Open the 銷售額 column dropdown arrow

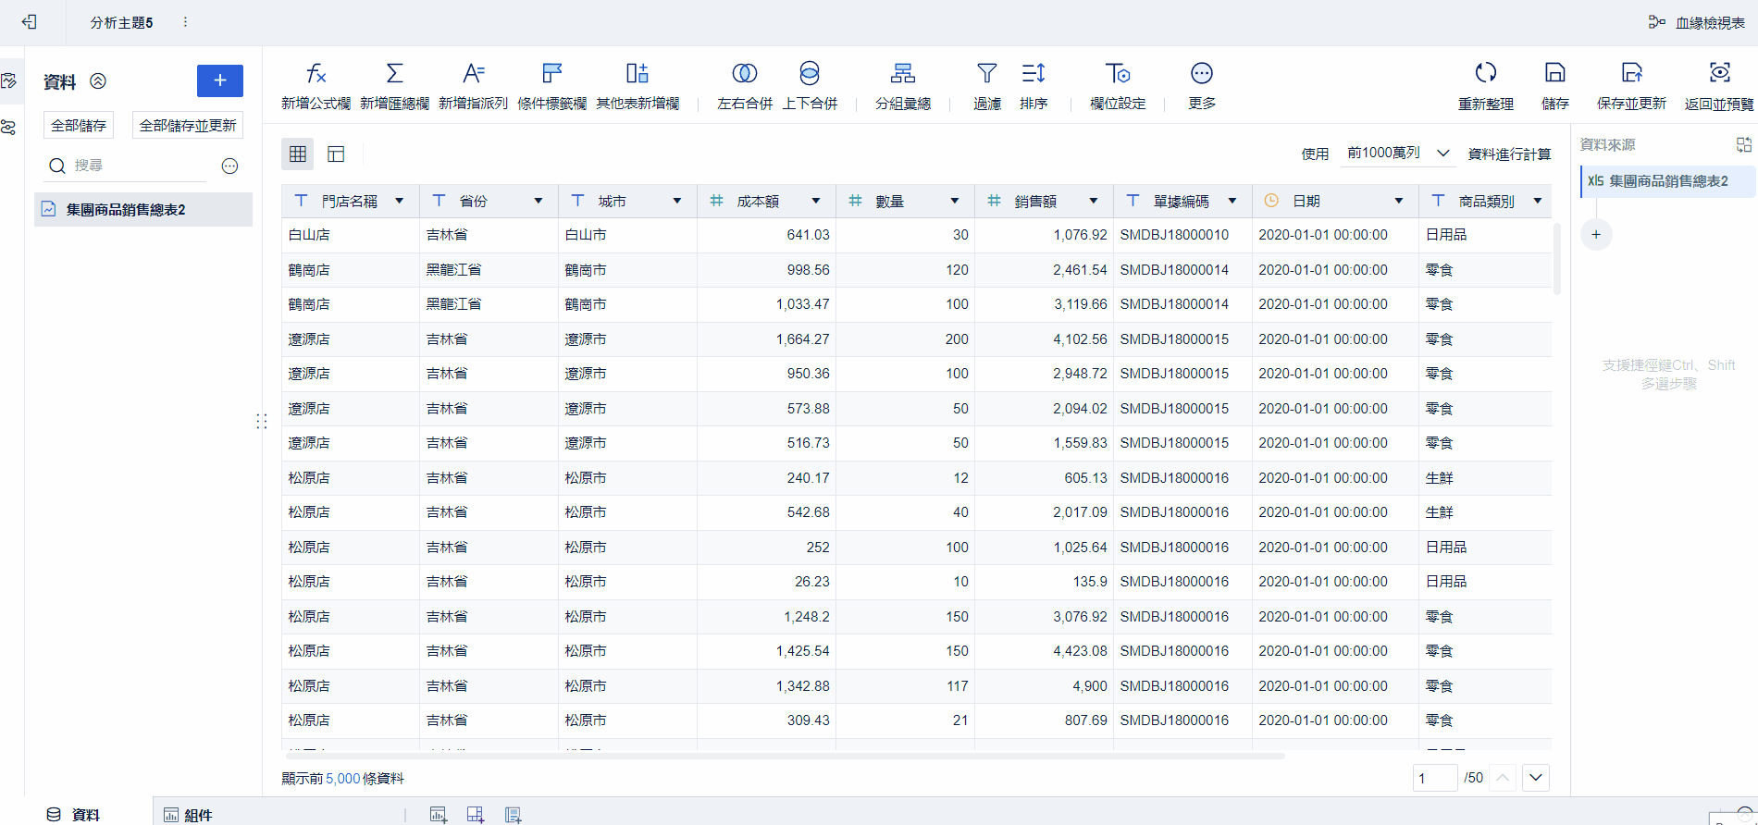pyautogui.click(x=1094, y=201)
